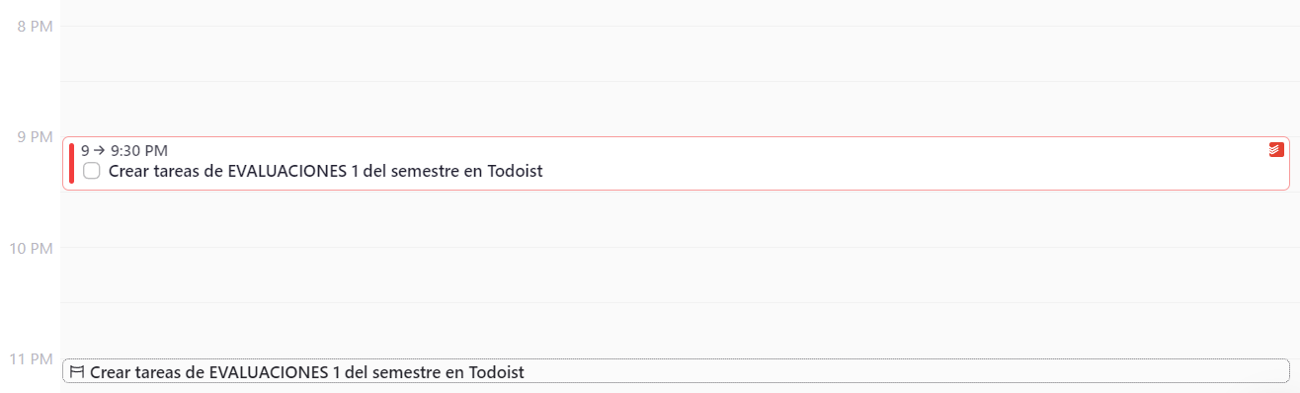The image size is (1300, 393).
Task: Click the red color bar of the 9 PM event
Action: [71, 163]
